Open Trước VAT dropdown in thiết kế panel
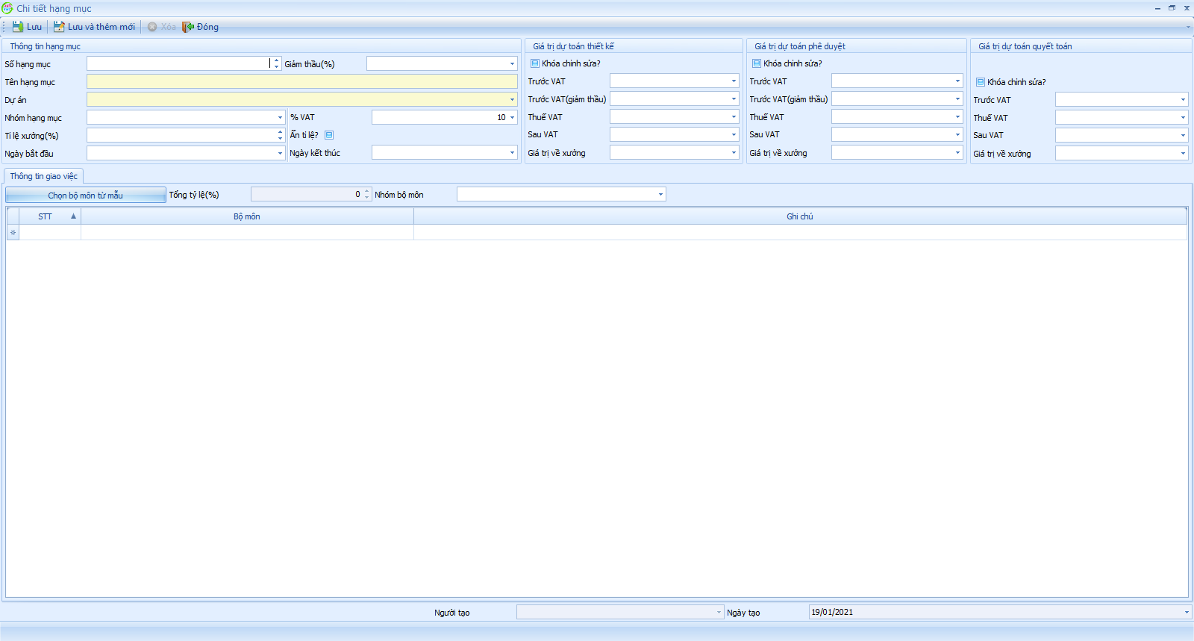This screenshot has height=641, width=1194. [x=734, y=81]
